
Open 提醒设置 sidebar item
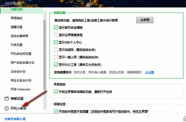pyautogui.click(x=16, y=27)
